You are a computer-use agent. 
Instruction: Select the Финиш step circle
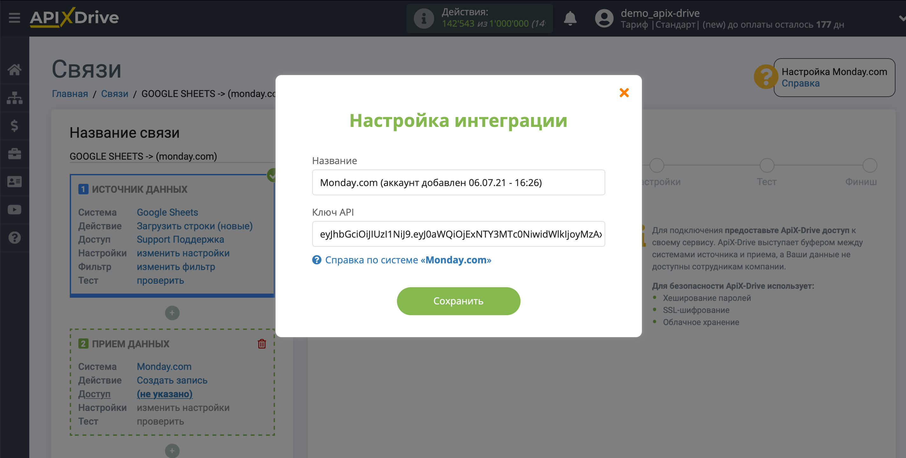[x=870, y=165]
